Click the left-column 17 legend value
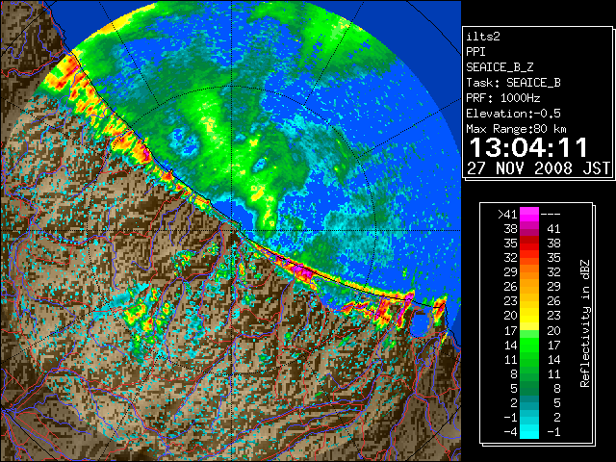Viewport: 616px width, 462px height. [x=511, y=330]
